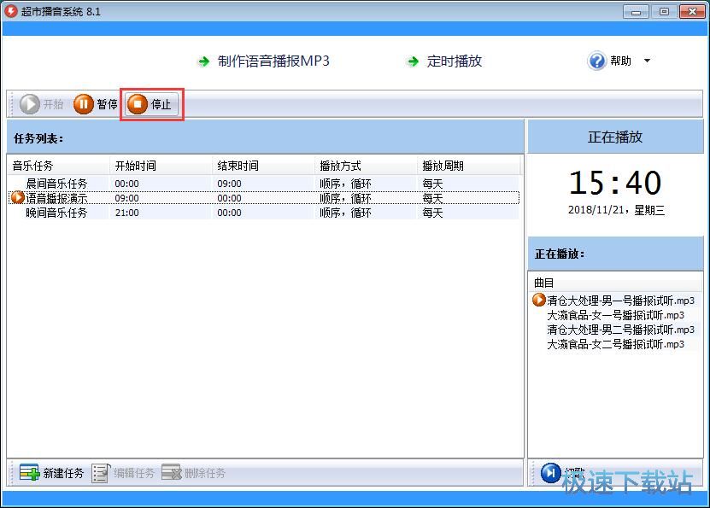Image resolution: width=710 pixels, height=508 pixels.
Task: Click the 播放方式 column header
Action: [x=366, y=166]
